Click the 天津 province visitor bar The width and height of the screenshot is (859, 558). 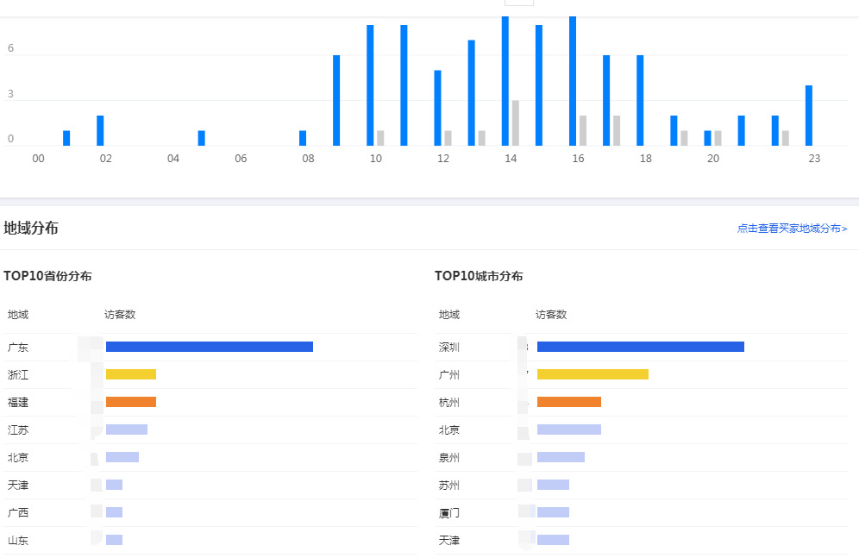pyautogui.click(x=114, y=485)
